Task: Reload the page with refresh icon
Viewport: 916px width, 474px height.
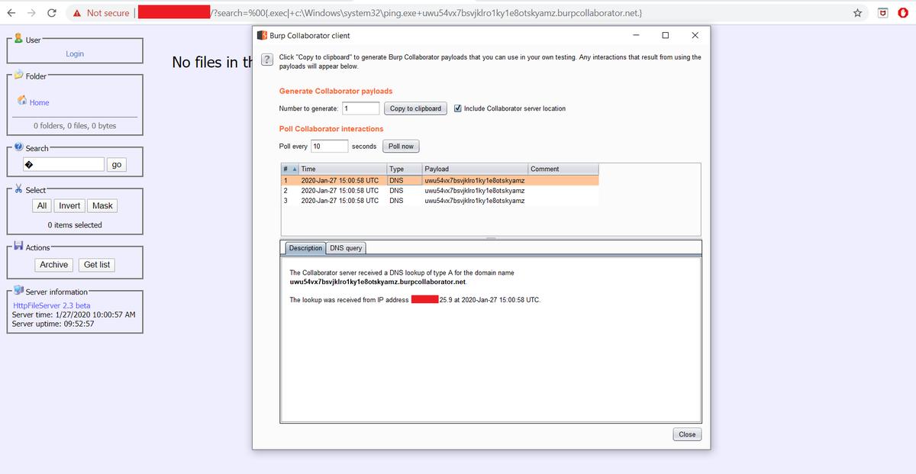Action: [51, 13]
